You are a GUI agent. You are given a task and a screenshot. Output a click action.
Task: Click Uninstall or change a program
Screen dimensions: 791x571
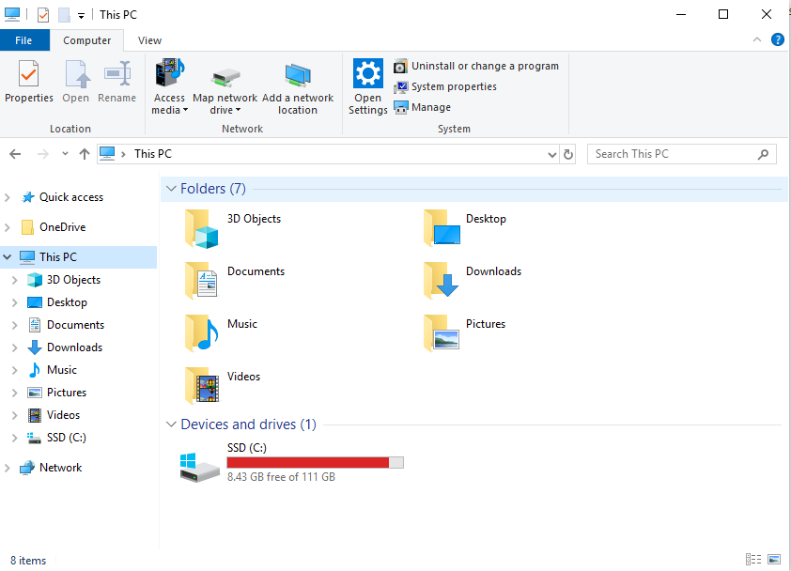[x=476, y=66]
